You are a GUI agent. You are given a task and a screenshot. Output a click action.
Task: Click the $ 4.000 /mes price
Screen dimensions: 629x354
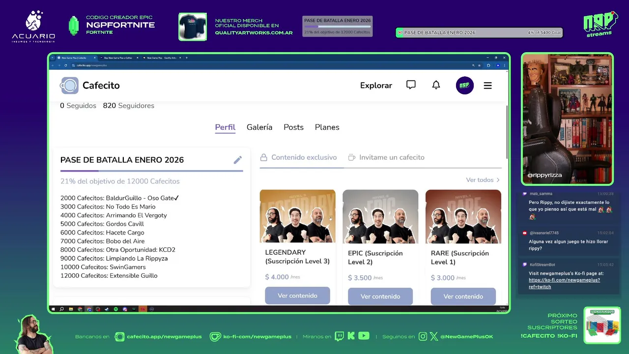(x=283, y=277)
